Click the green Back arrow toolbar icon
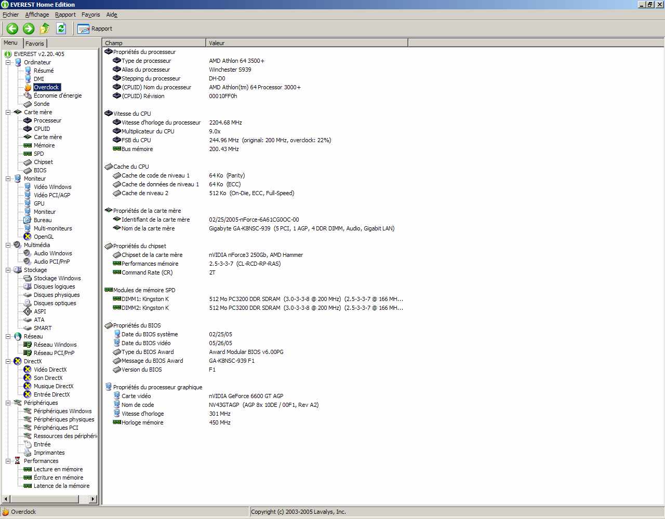This screenshot has height=519, width=665. click(12, 29)
